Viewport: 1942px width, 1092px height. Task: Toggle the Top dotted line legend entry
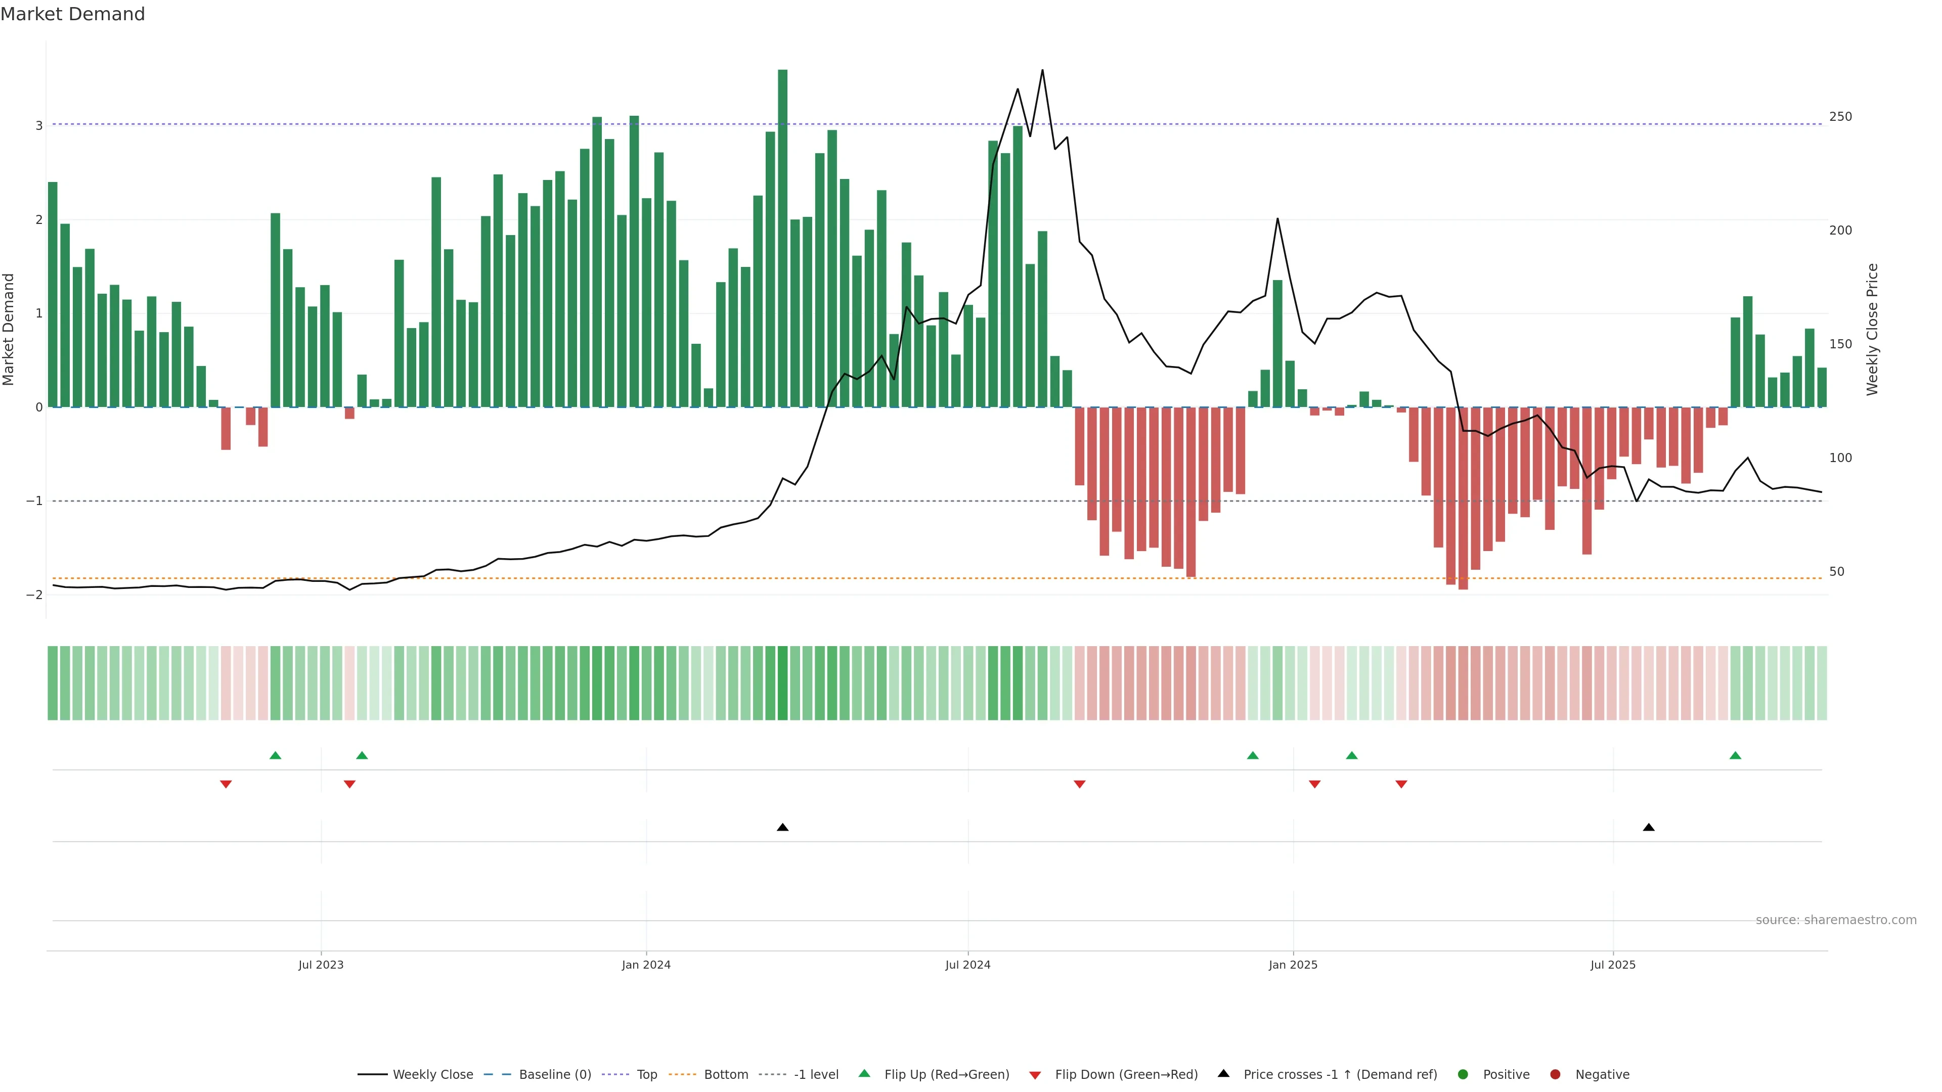point(646,1075)
